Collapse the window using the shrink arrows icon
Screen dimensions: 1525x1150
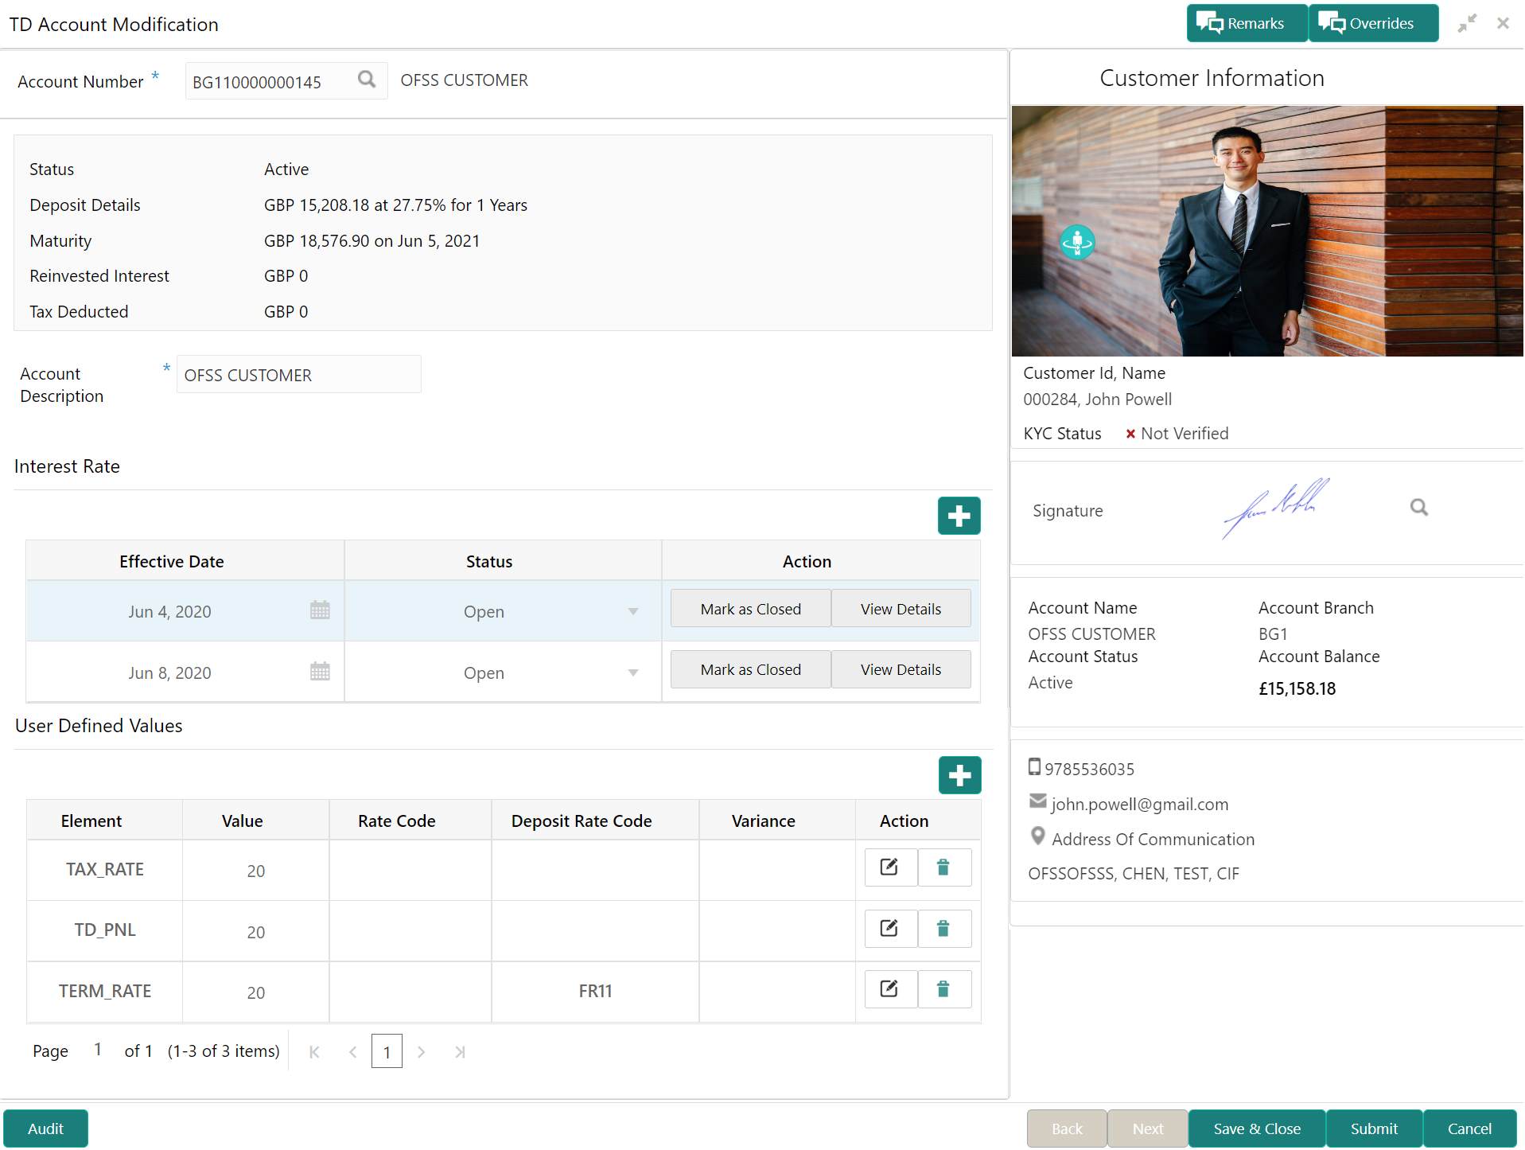1467,23
